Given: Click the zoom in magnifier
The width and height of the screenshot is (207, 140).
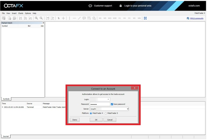Looking at the screenshot, I should click(x=36, y=18).
